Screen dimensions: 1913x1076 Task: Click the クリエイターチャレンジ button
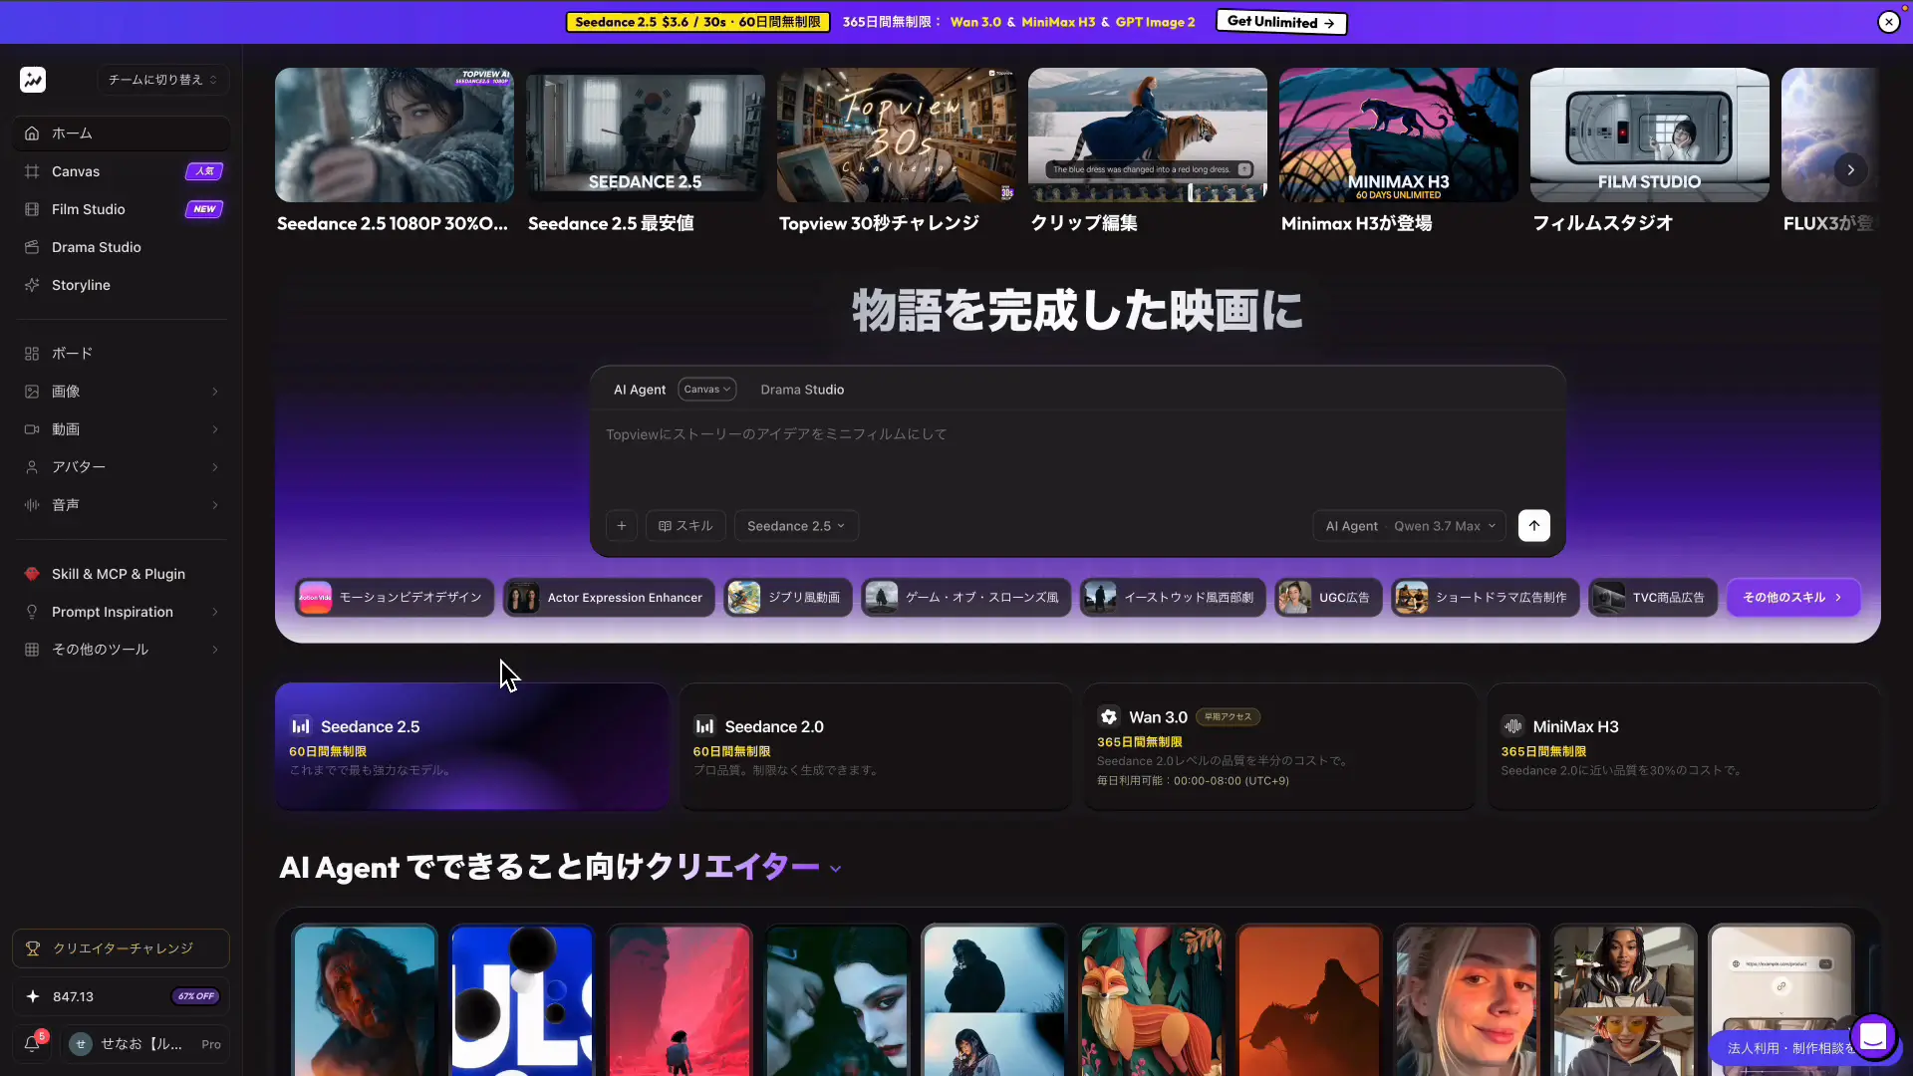pyautogui.click(x=122, y=948)
